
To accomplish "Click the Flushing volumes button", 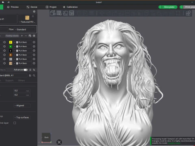I will click(x=12, y=36).
